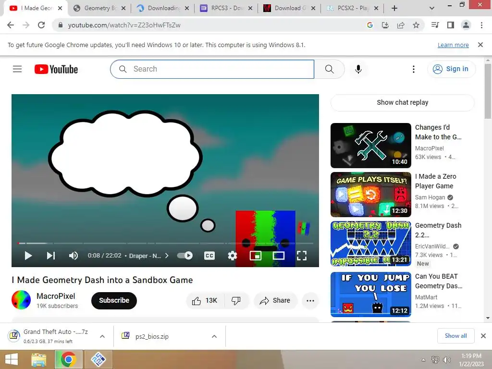
Task: Switch to theater mode
Action: click(x=279, y=256)
